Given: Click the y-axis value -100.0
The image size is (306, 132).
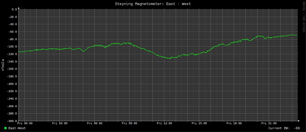Looking at the screenshot, I should click(x=12, y=47).
